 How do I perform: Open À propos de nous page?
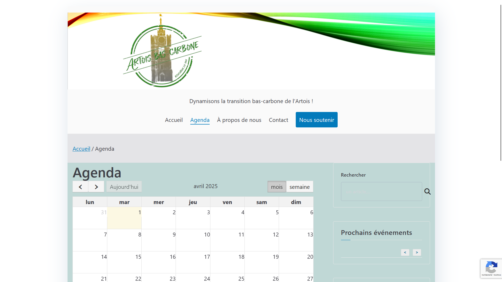[x=239, y=120]
